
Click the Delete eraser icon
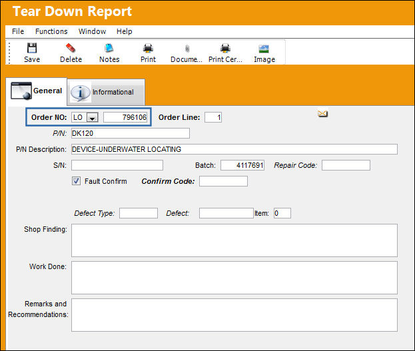click(x=71, y=48)
